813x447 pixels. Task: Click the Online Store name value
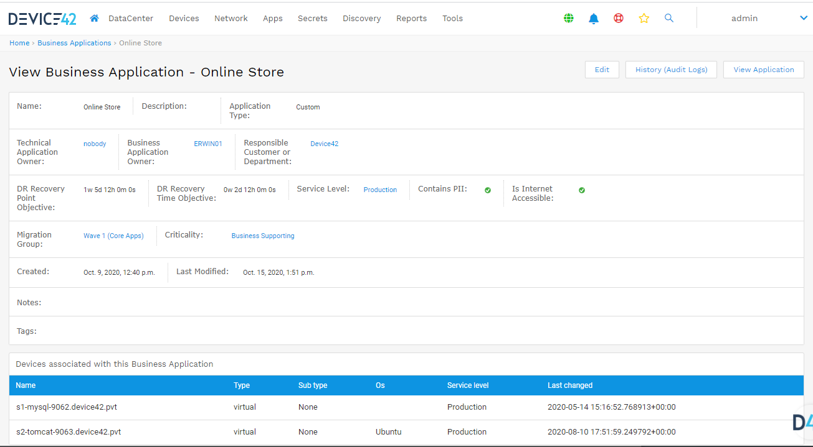click(x=102, y=108)
